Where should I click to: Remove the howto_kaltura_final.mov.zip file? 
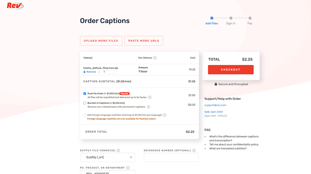(x=91, y=72)
